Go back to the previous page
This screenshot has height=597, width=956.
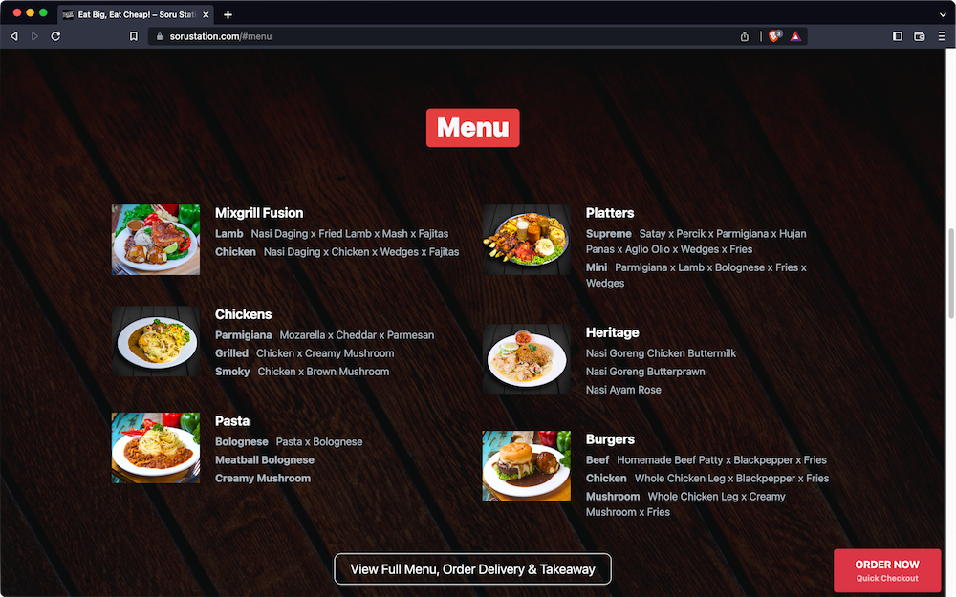[x=14, y=36]
